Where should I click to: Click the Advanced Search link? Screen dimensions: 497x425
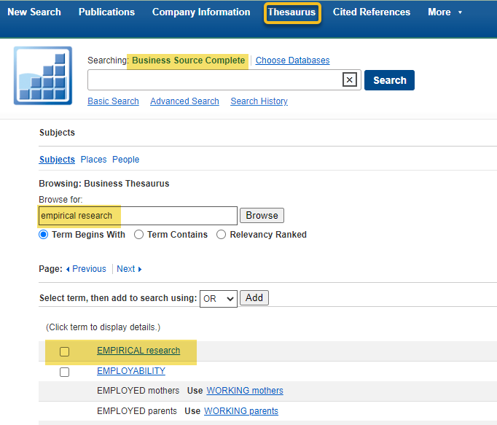pos(184,101)
